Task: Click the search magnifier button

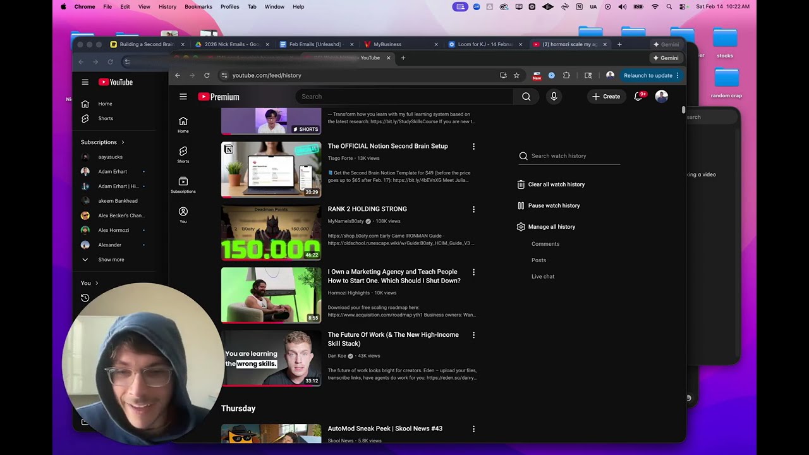Action: pyautogui.click(x=526, y=97)
